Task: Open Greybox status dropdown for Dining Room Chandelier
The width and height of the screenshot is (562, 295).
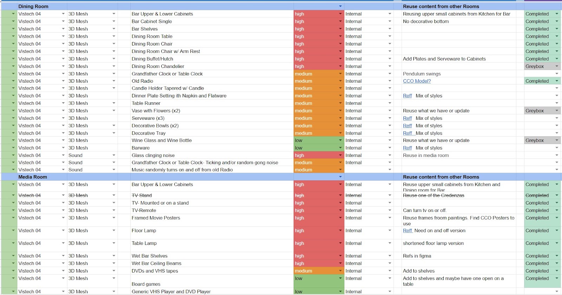Action: click(557, 66)
